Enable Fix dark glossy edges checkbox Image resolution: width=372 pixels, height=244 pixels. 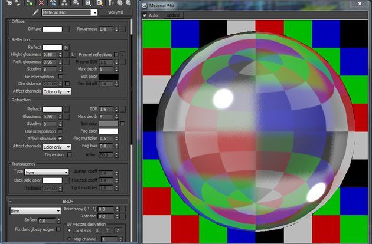(x=58, y=229)
